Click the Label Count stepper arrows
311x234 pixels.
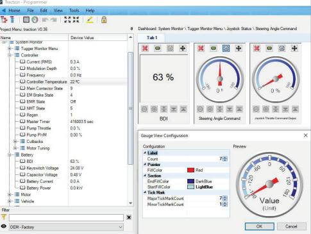225,159
